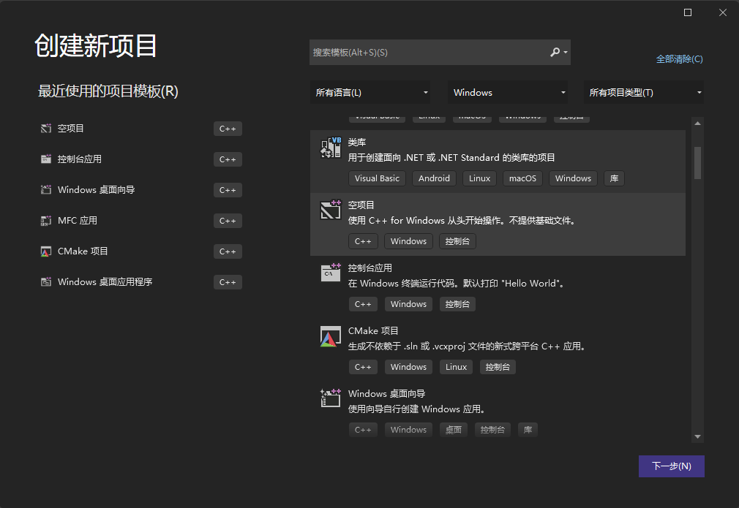This screenshot has width=739, height=508.
Task: Open the Windows platform filter dropdown
Action: pyautogui.click(x=508, y=92)
